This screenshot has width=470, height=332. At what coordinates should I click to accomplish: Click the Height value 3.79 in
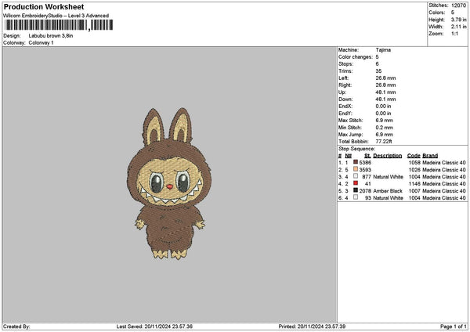tap(458, 20)
